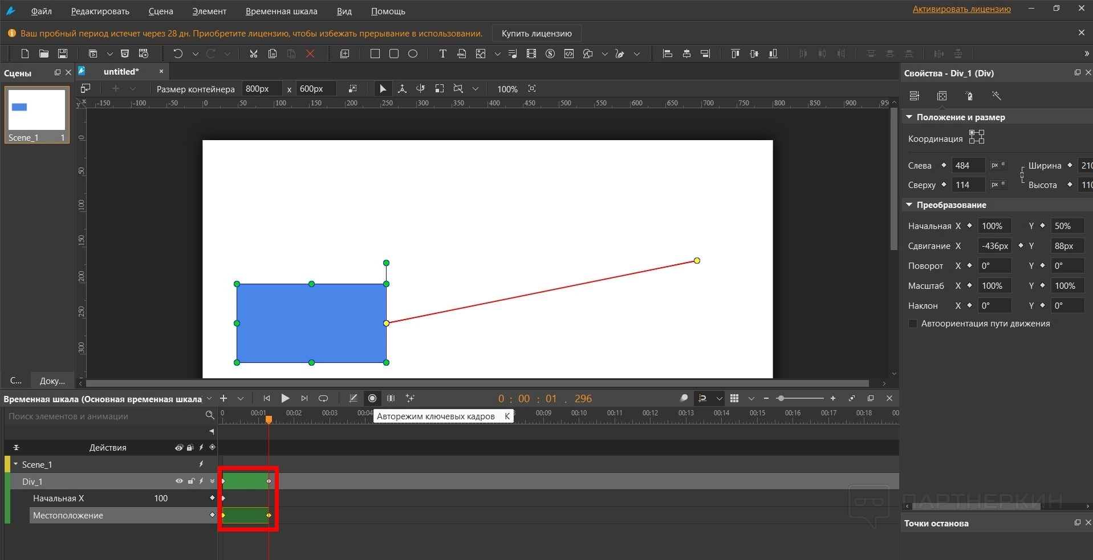This screenshot has height=560, width=1093.
Task: Toggle the lock icon on Div_1
Action: (x=191, y=481)
